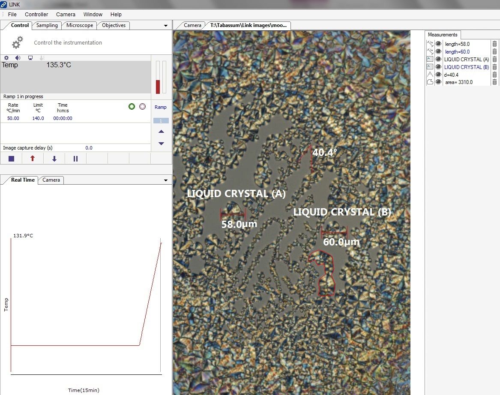Open the Control panel tab dropdown arrow
500x395 pixels.
coord(165,26)
